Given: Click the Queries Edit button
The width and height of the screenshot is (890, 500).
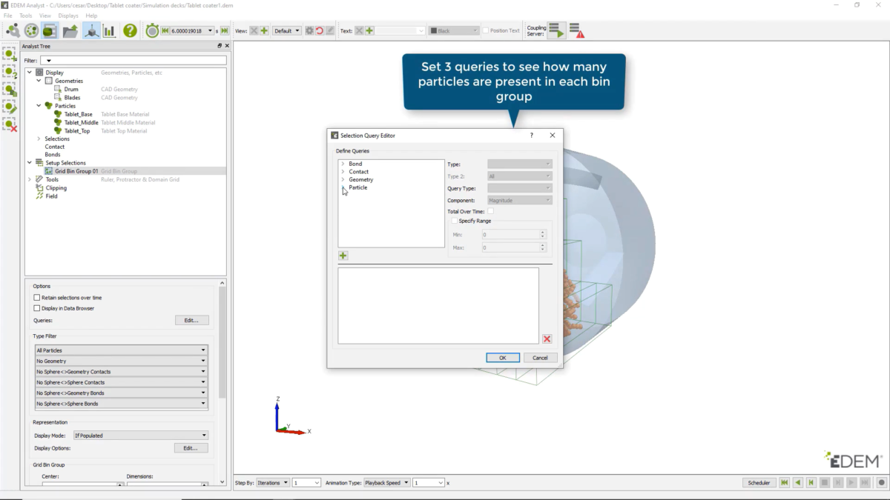Looking at the screenshot, I should pos(192,321).
